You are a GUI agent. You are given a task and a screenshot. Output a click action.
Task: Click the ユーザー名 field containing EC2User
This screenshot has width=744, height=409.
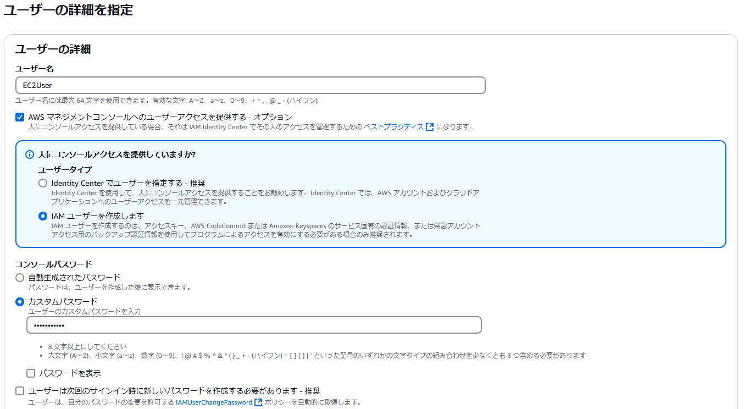coord(251,85)
